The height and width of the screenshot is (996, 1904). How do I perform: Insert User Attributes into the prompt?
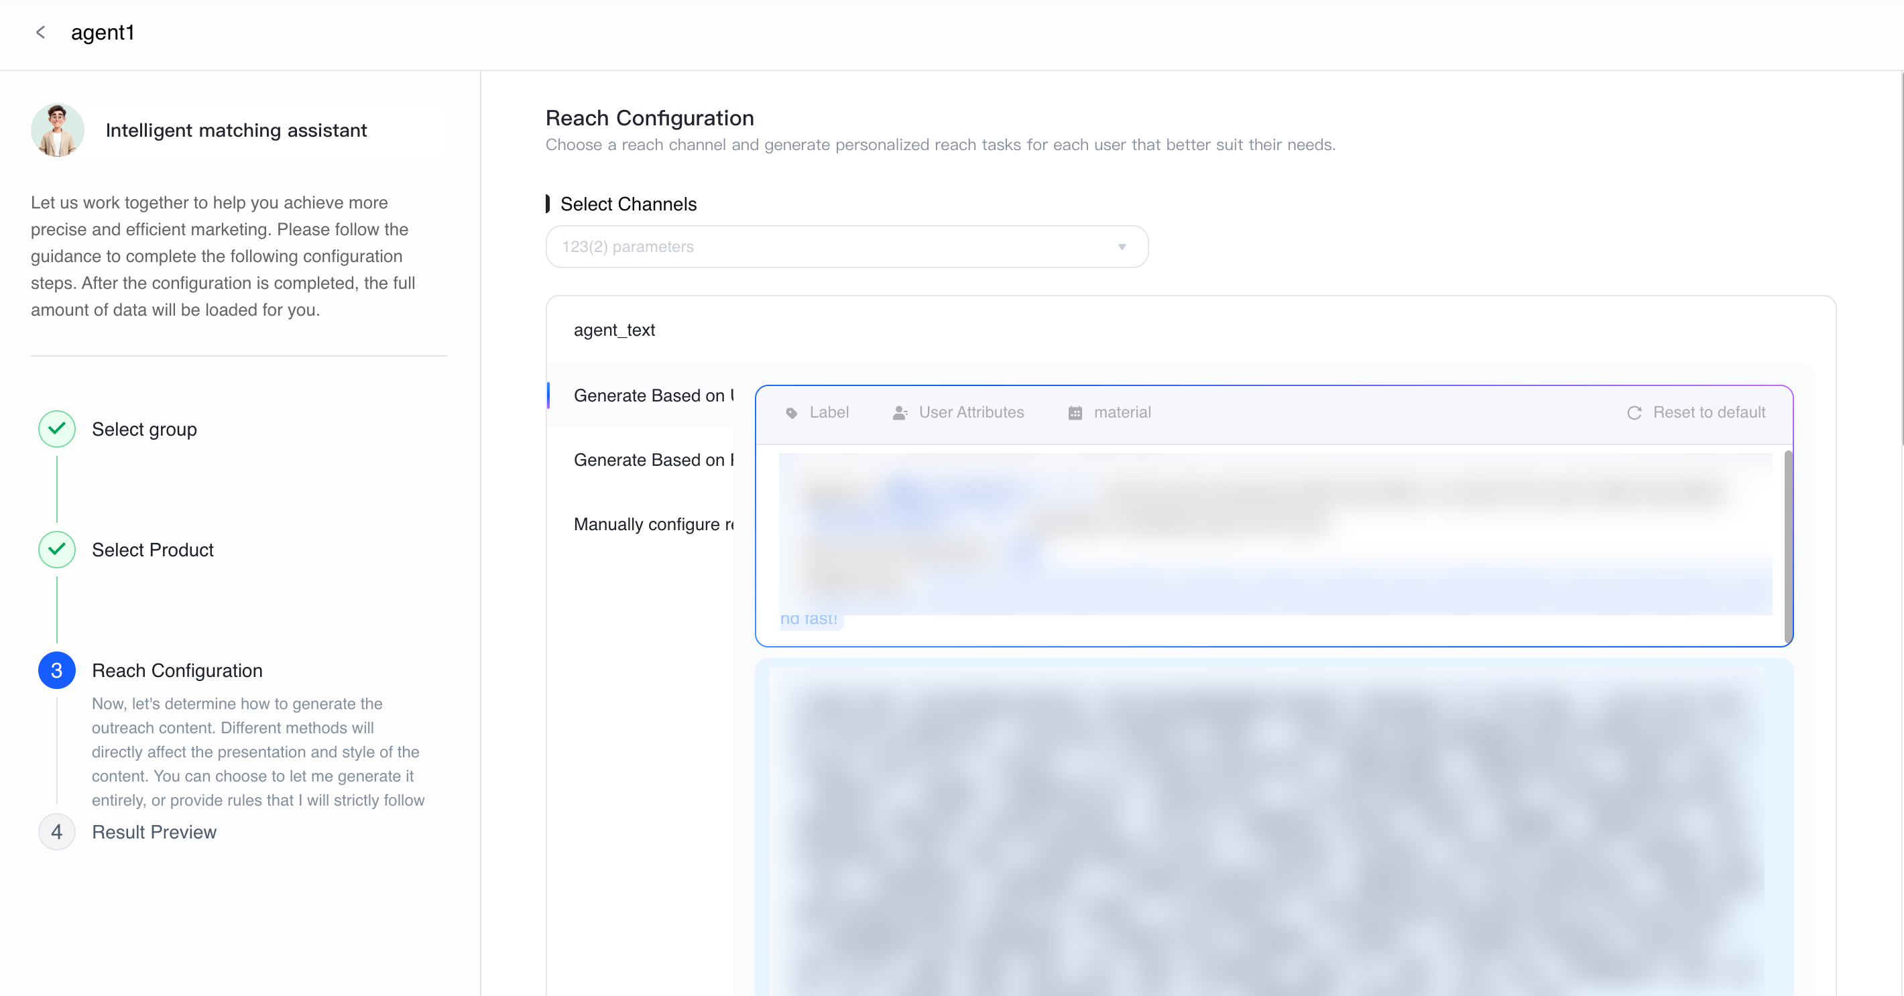959,413
